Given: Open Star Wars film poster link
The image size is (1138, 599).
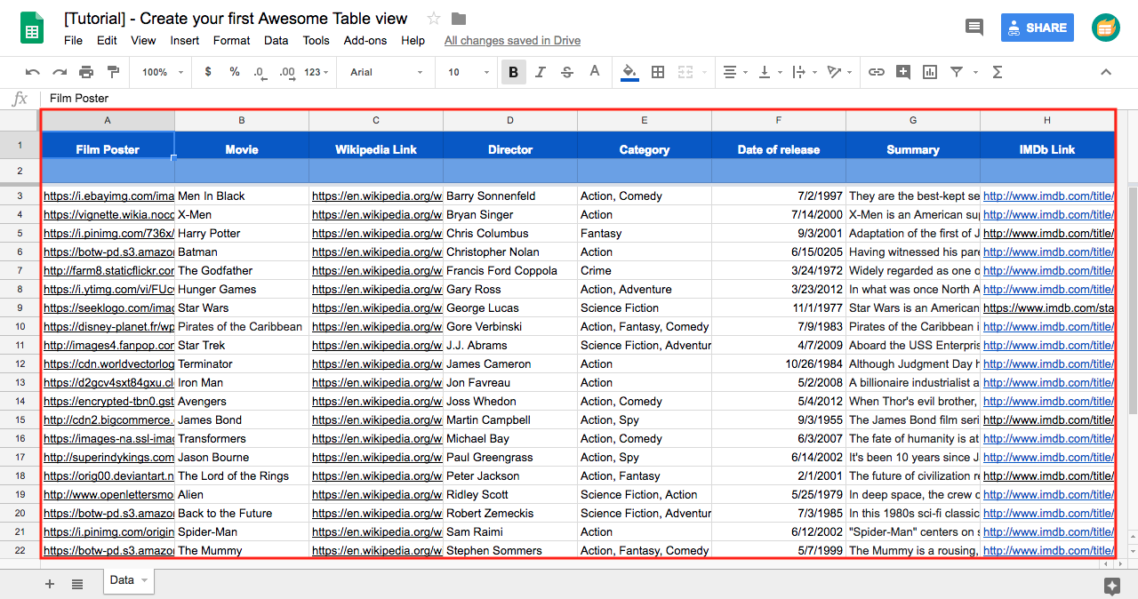Looking at the screenshot, I should coord(108,307).
